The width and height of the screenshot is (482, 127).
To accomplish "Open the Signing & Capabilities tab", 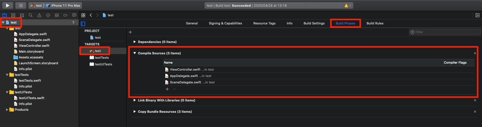I will [x=225, y=23].
